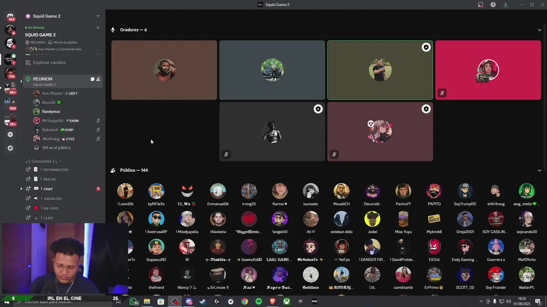The width and height of the screenshot is (547, 307).
Task: Open Discord help question mark icon
Action: pos(493,5)
